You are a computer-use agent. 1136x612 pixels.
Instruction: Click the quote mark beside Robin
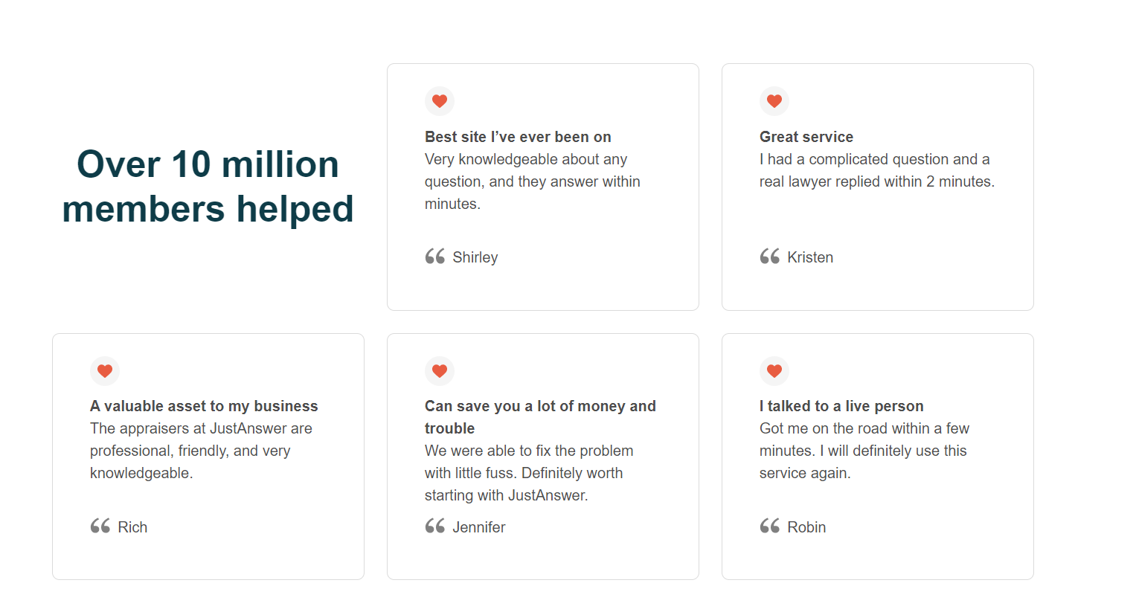click(770, 526)
